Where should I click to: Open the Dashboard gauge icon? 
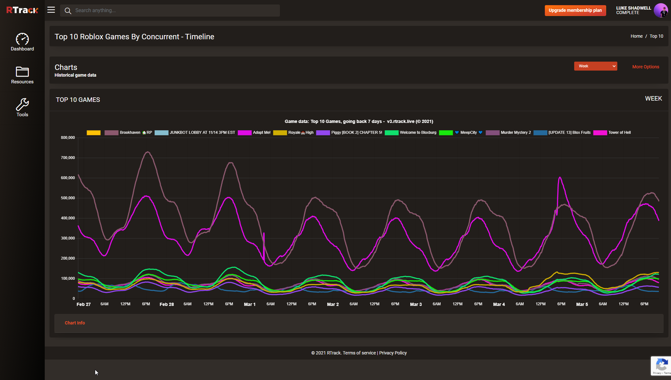(x=22, y=39)
